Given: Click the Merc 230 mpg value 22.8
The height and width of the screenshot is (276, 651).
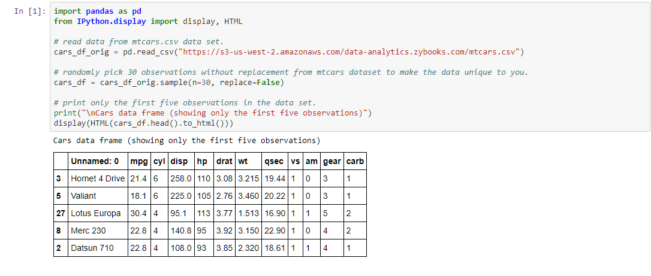Looking at the screenshot, I should [139, 231].
